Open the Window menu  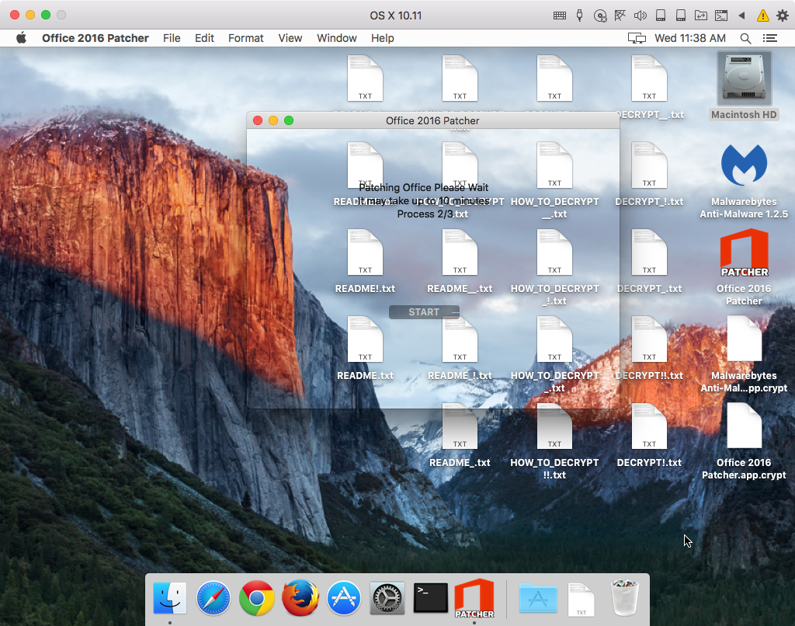(x=337, y=38)
